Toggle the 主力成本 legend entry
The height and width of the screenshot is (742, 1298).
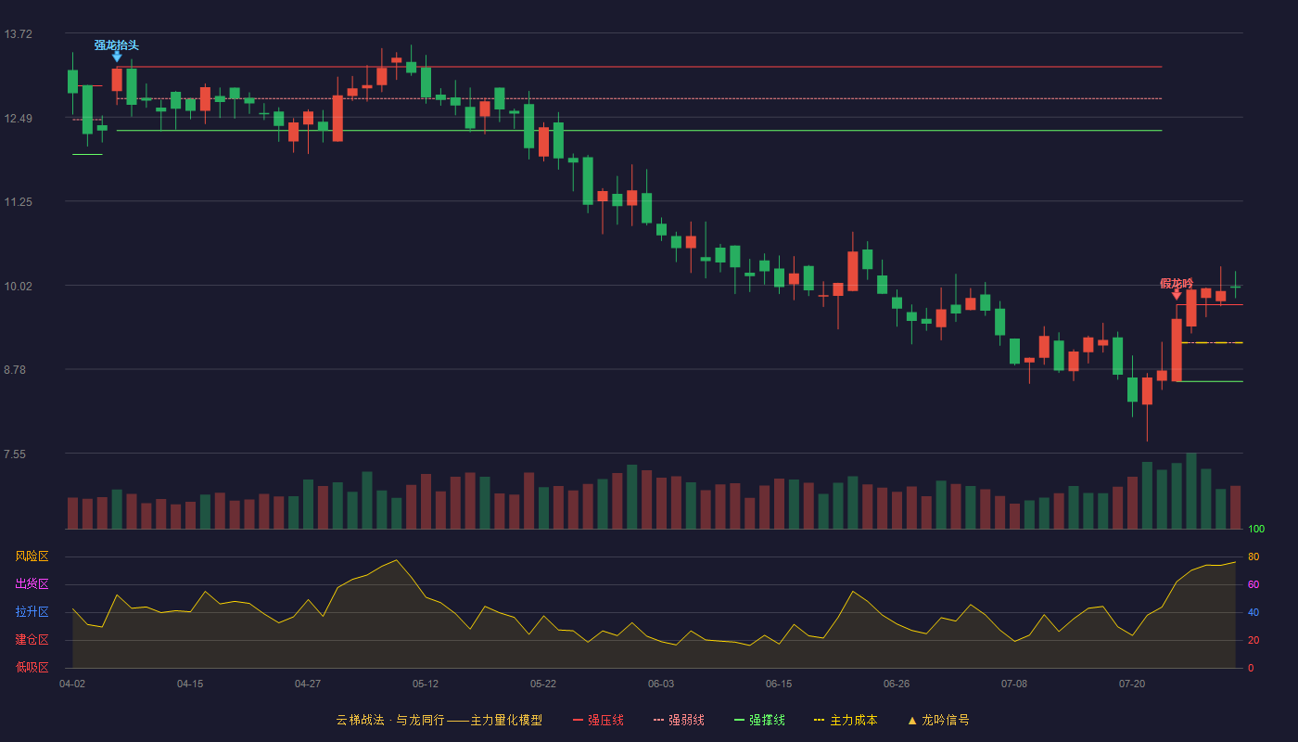[846, 720]
